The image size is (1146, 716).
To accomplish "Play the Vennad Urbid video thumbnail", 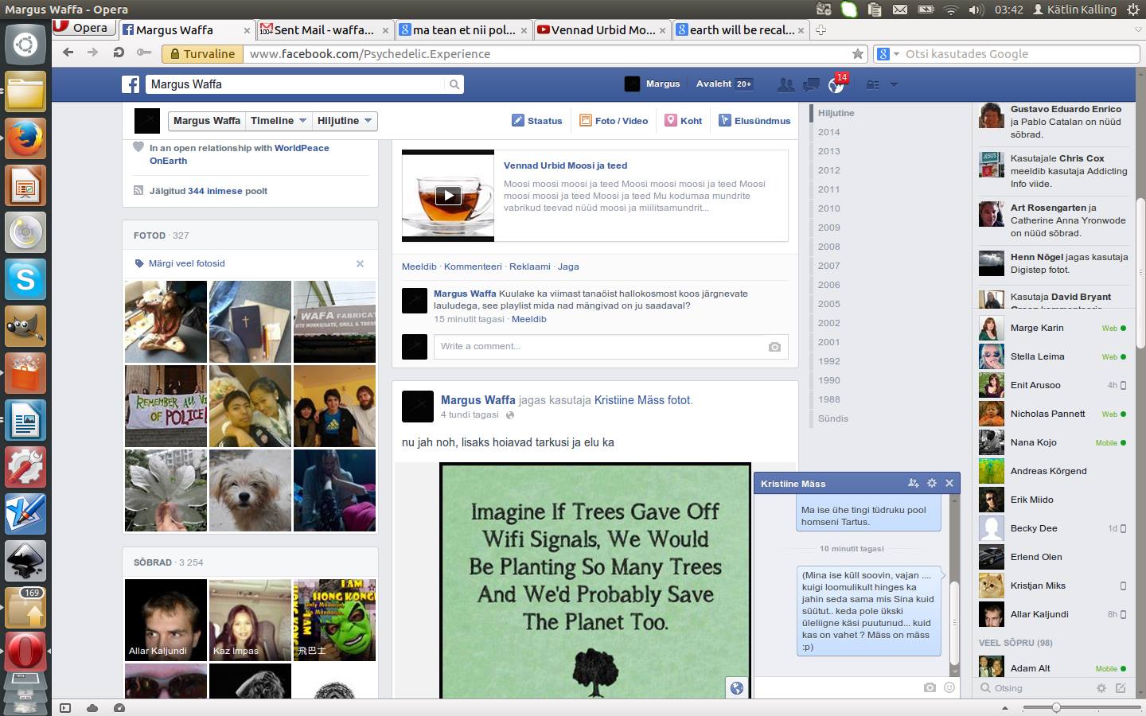I will click(x=448, y=195).
